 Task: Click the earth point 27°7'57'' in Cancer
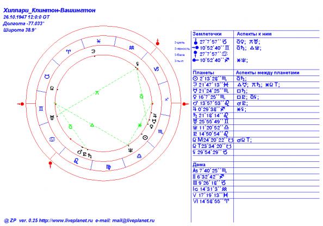click(210, 54)
